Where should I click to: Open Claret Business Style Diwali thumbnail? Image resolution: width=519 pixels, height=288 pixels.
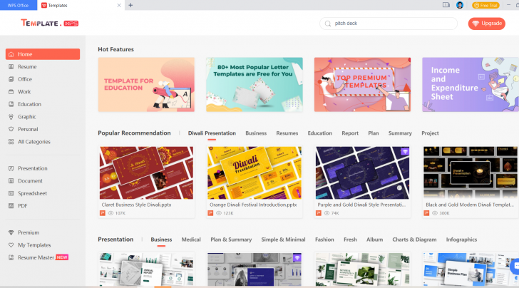coord(146,173)
